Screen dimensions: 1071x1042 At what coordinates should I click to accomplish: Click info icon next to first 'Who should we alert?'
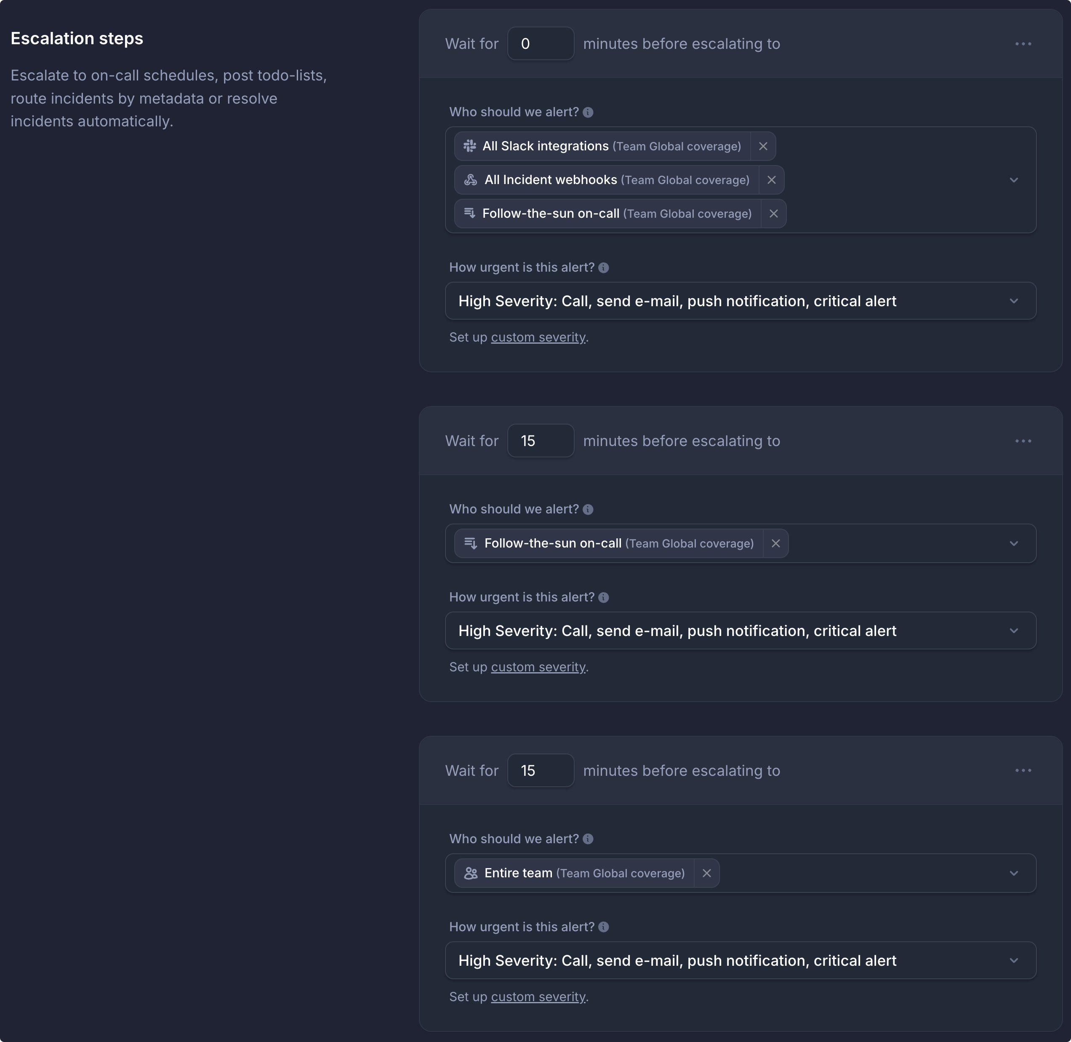click(x=588, y=112)
